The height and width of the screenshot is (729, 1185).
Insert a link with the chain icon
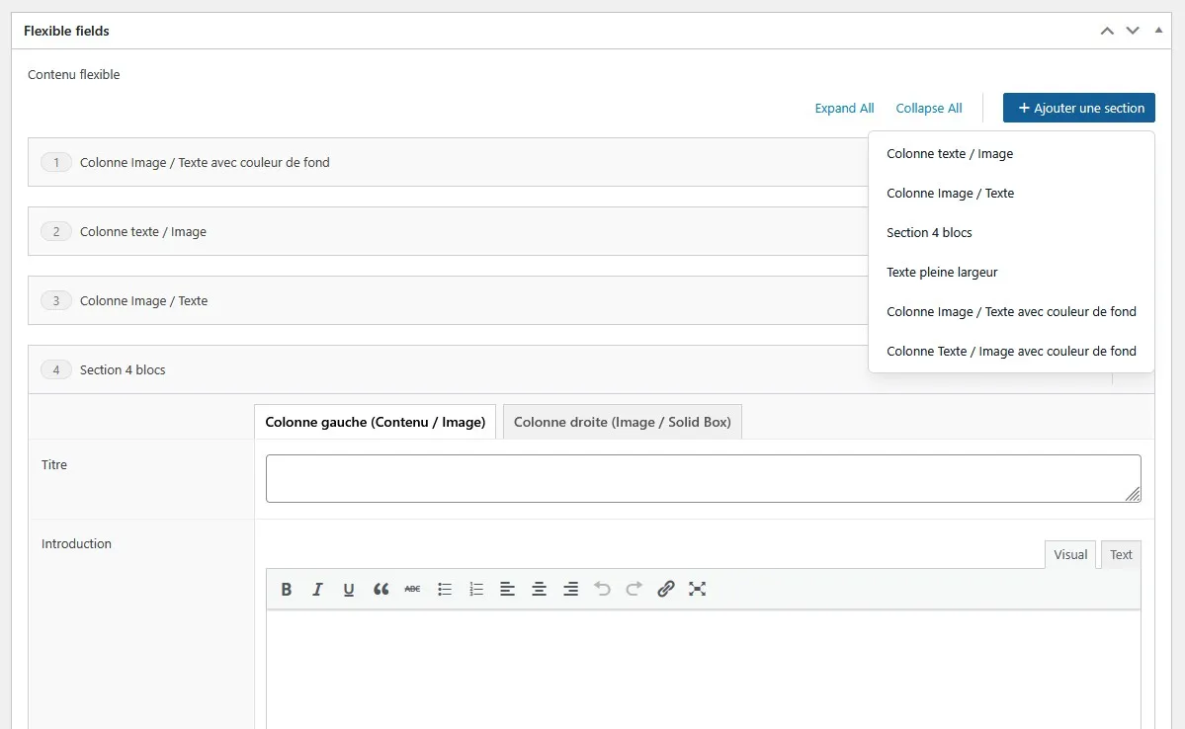click(x=666, y=590)
